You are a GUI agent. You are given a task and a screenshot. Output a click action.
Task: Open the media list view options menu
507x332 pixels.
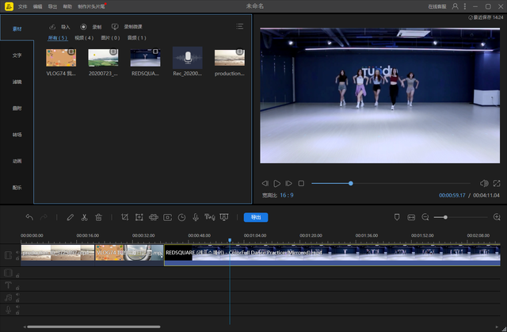240,26
